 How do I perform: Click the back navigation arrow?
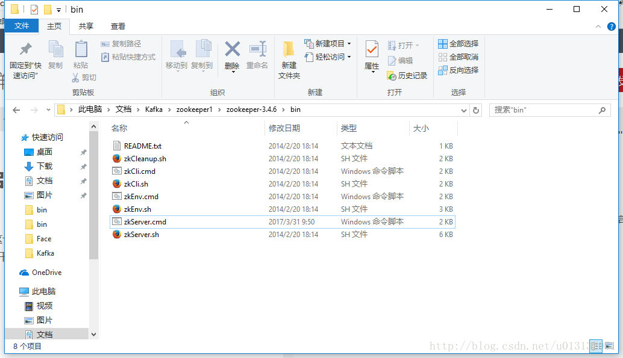tap(16, 110)
